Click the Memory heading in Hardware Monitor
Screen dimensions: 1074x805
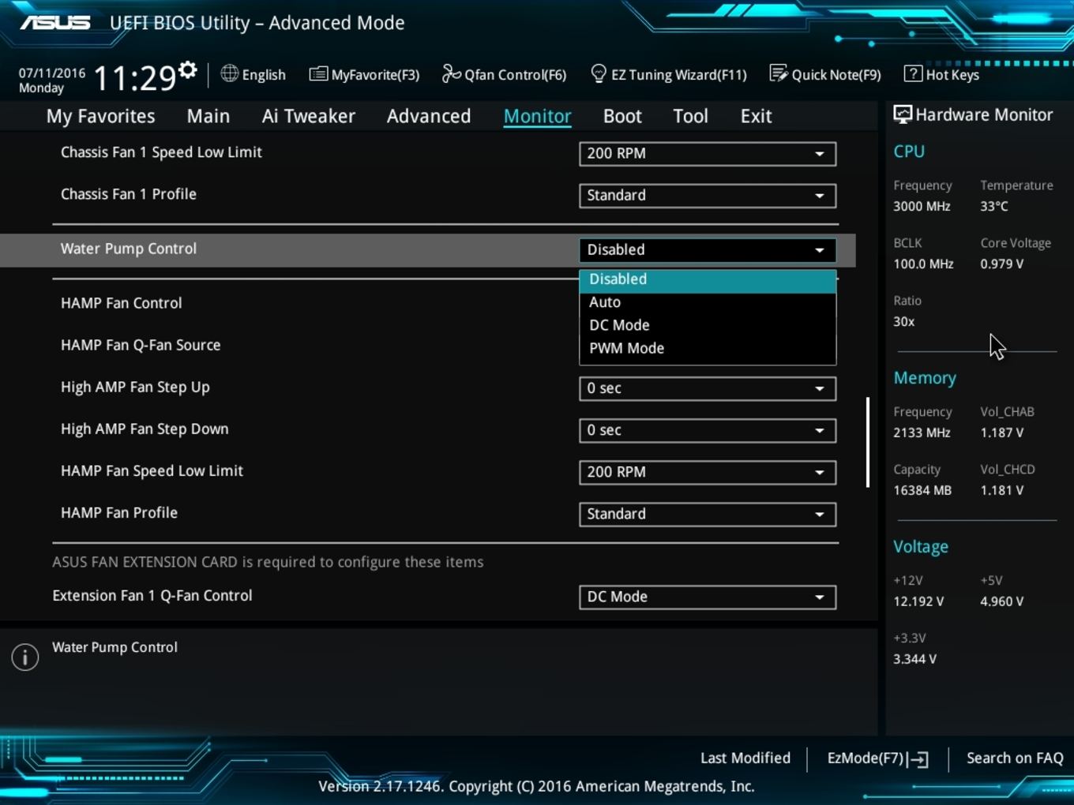click(925, 378)
